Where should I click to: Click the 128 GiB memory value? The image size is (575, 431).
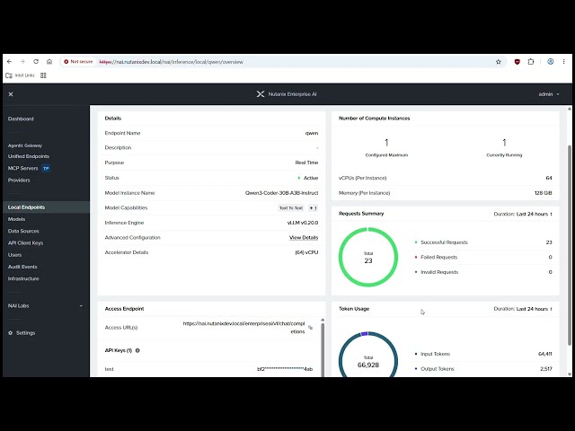[543, 193]
